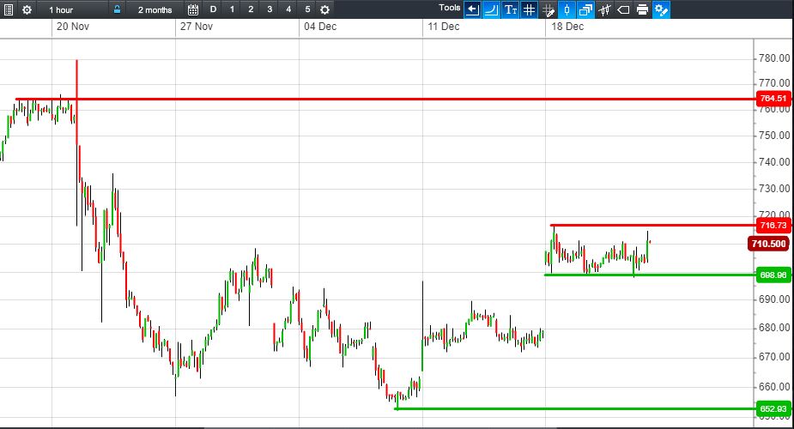Select the grid eyedropper tool icon

(549, 9)
